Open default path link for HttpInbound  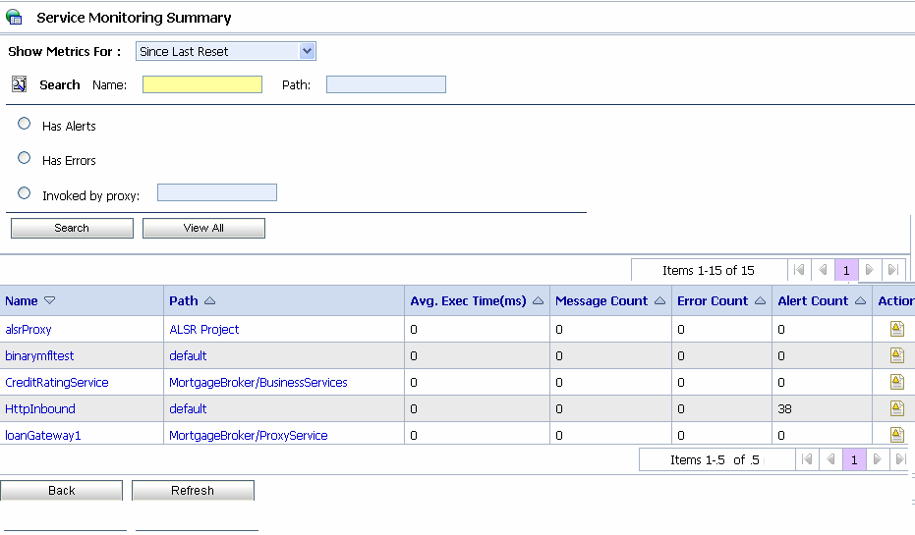click(188, 408)
